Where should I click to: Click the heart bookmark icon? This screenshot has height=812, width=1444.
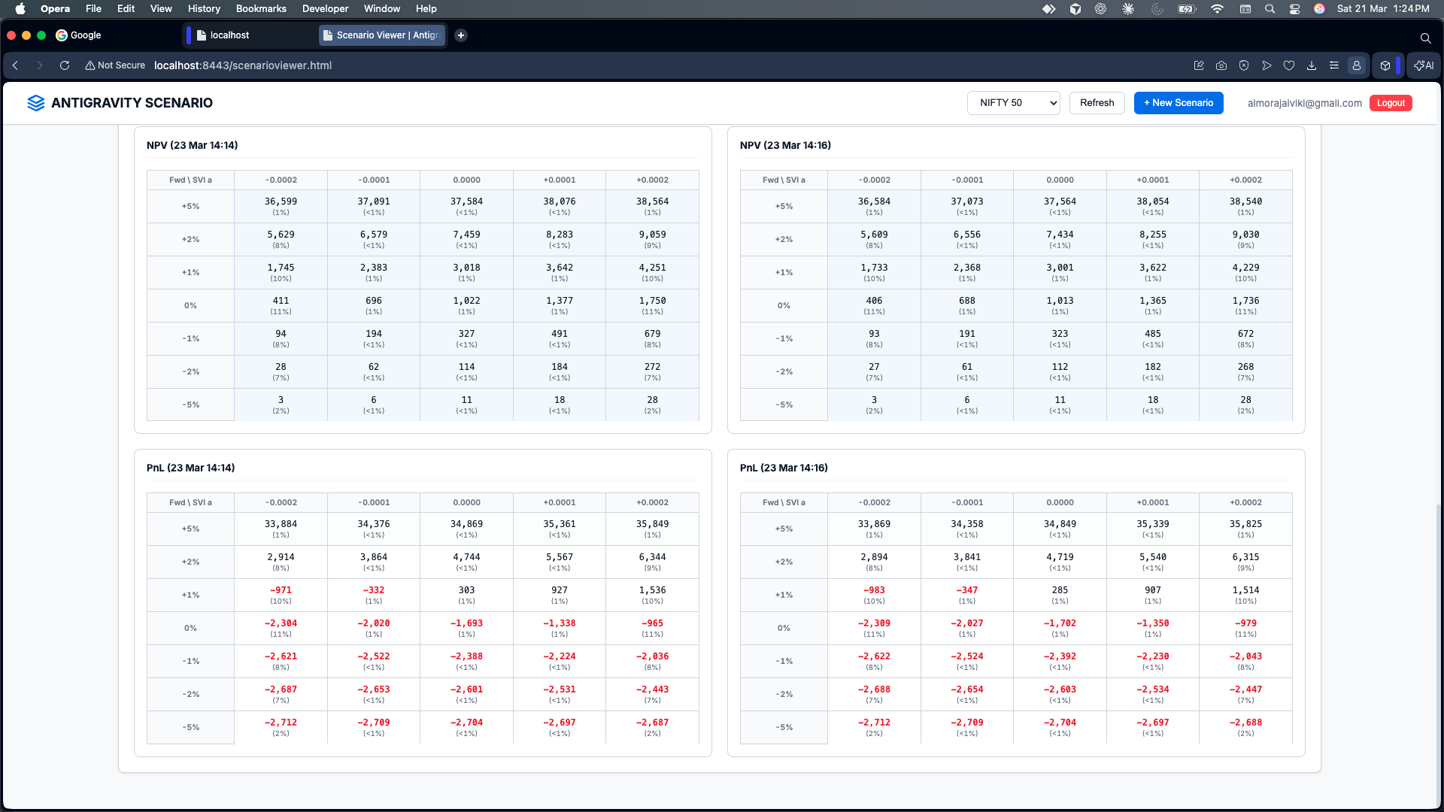click(1289, 65)
